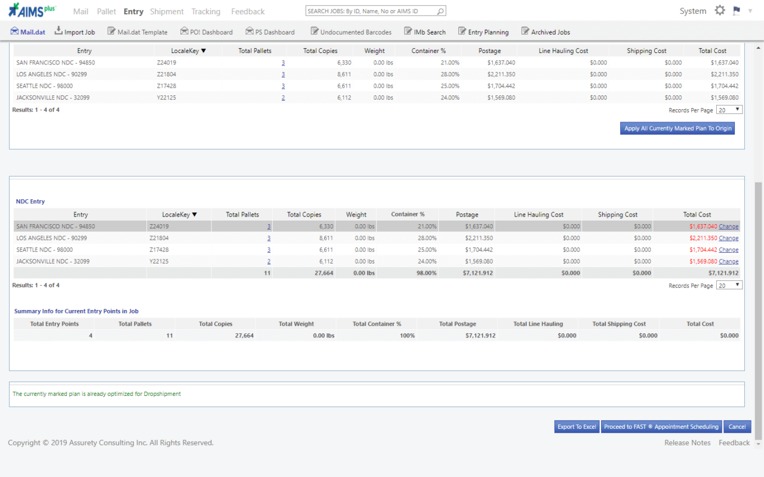
Task: Click $7,121.912 Total Postage summary value
Action: (x=479, y=336)
